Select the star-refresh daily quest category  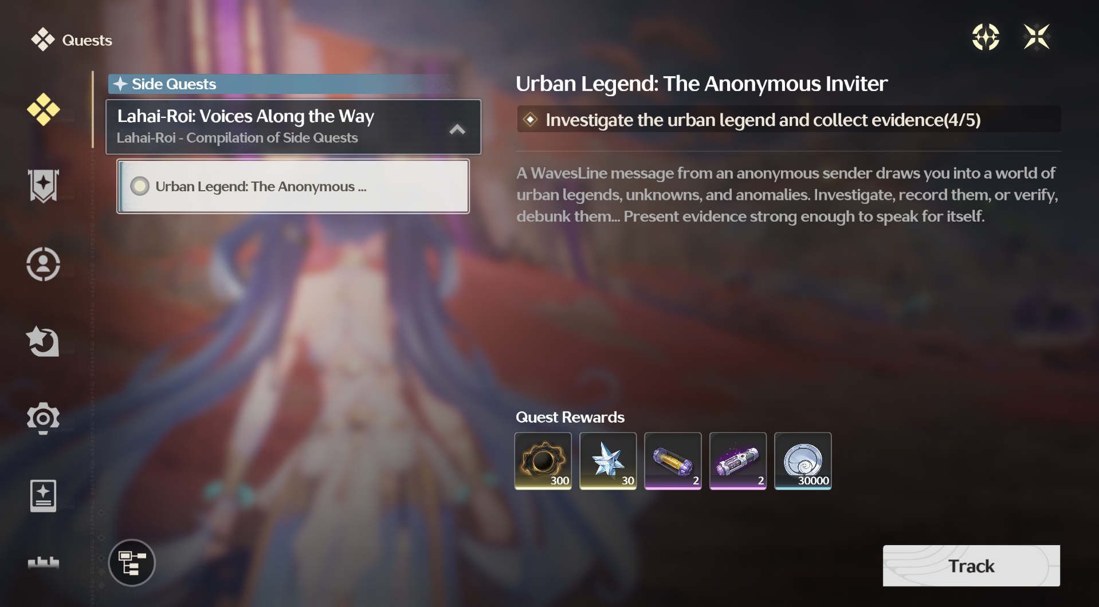[43, 341]
